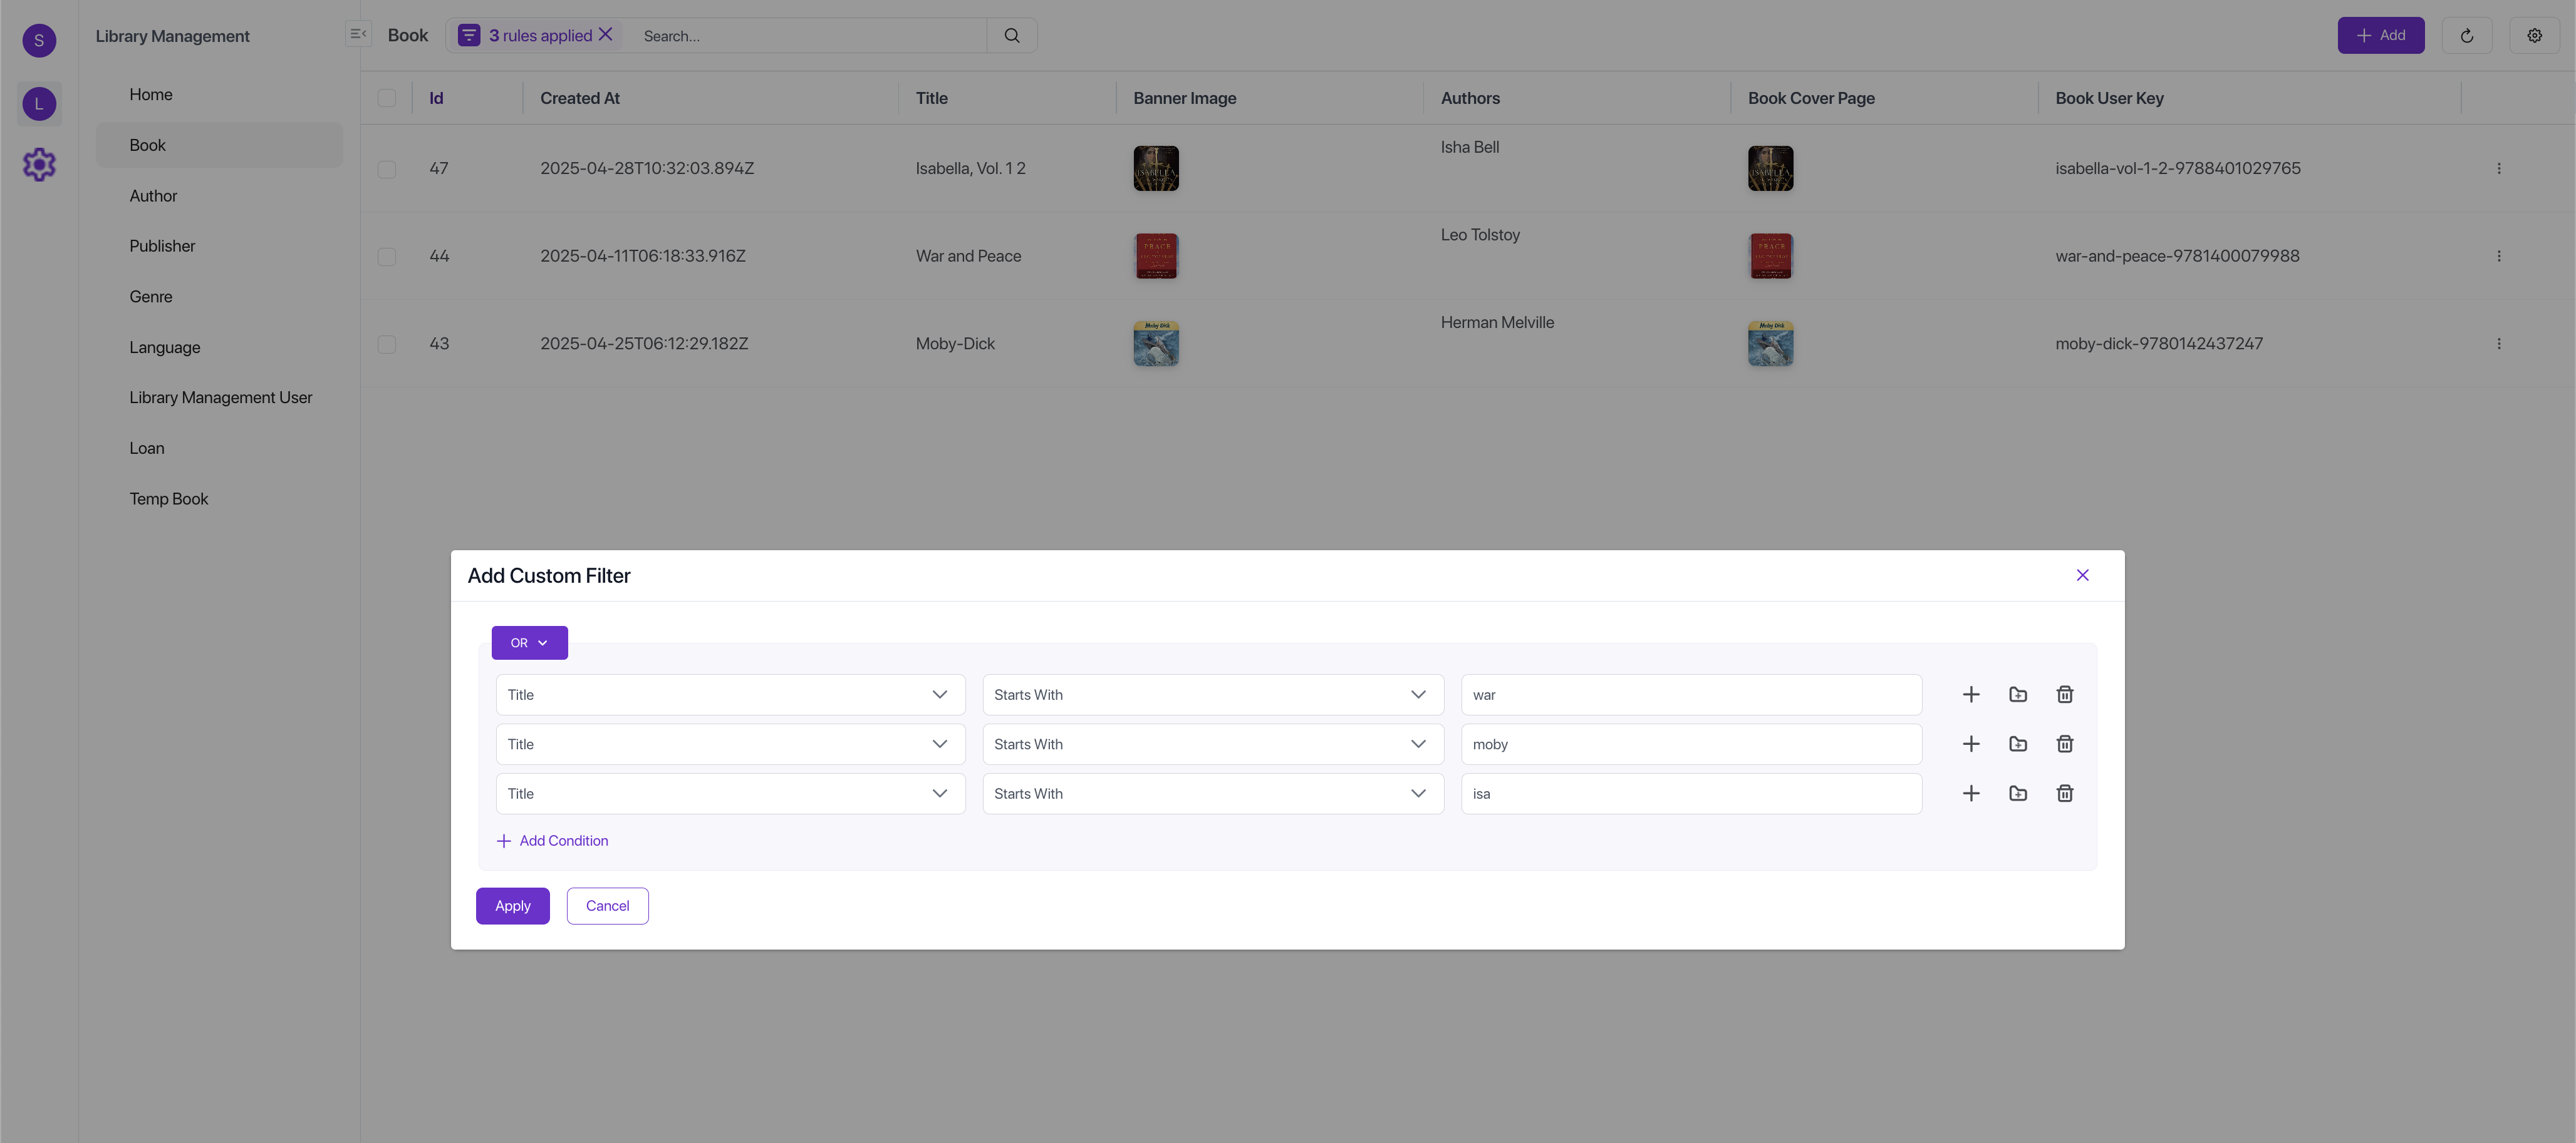The height and width of the screenshot is (1143, 2576).
Task: Open the Loan menu item
Action: 146,449
